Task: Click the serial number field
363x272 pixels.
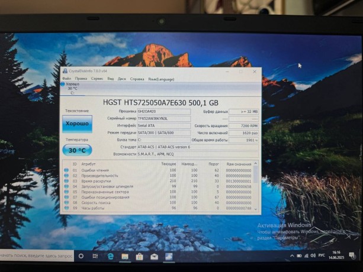Action: tap(164, 118)
